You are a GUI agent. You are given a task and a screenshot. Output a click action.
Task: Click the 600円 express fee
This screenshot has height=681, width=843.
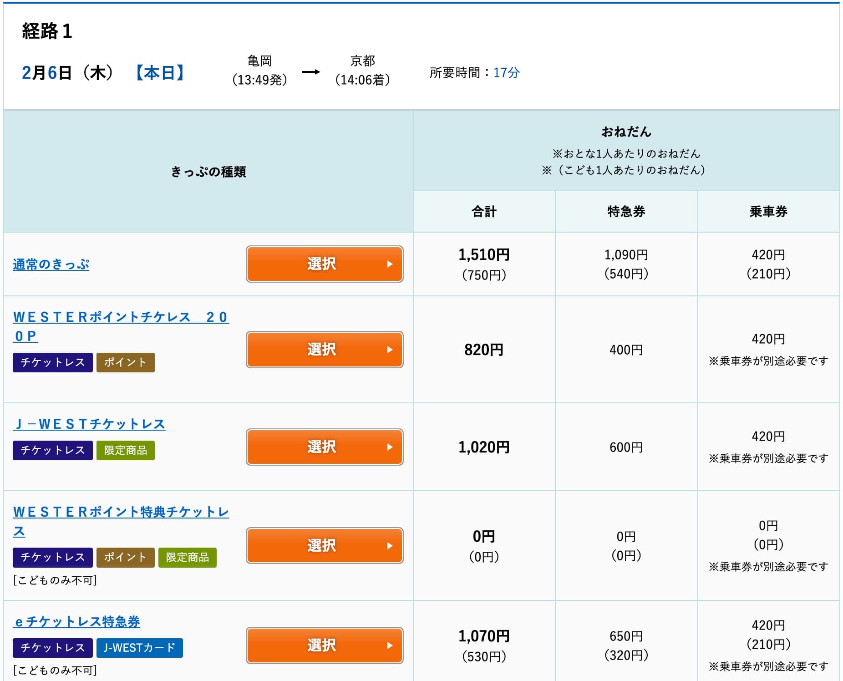[626, 447]
